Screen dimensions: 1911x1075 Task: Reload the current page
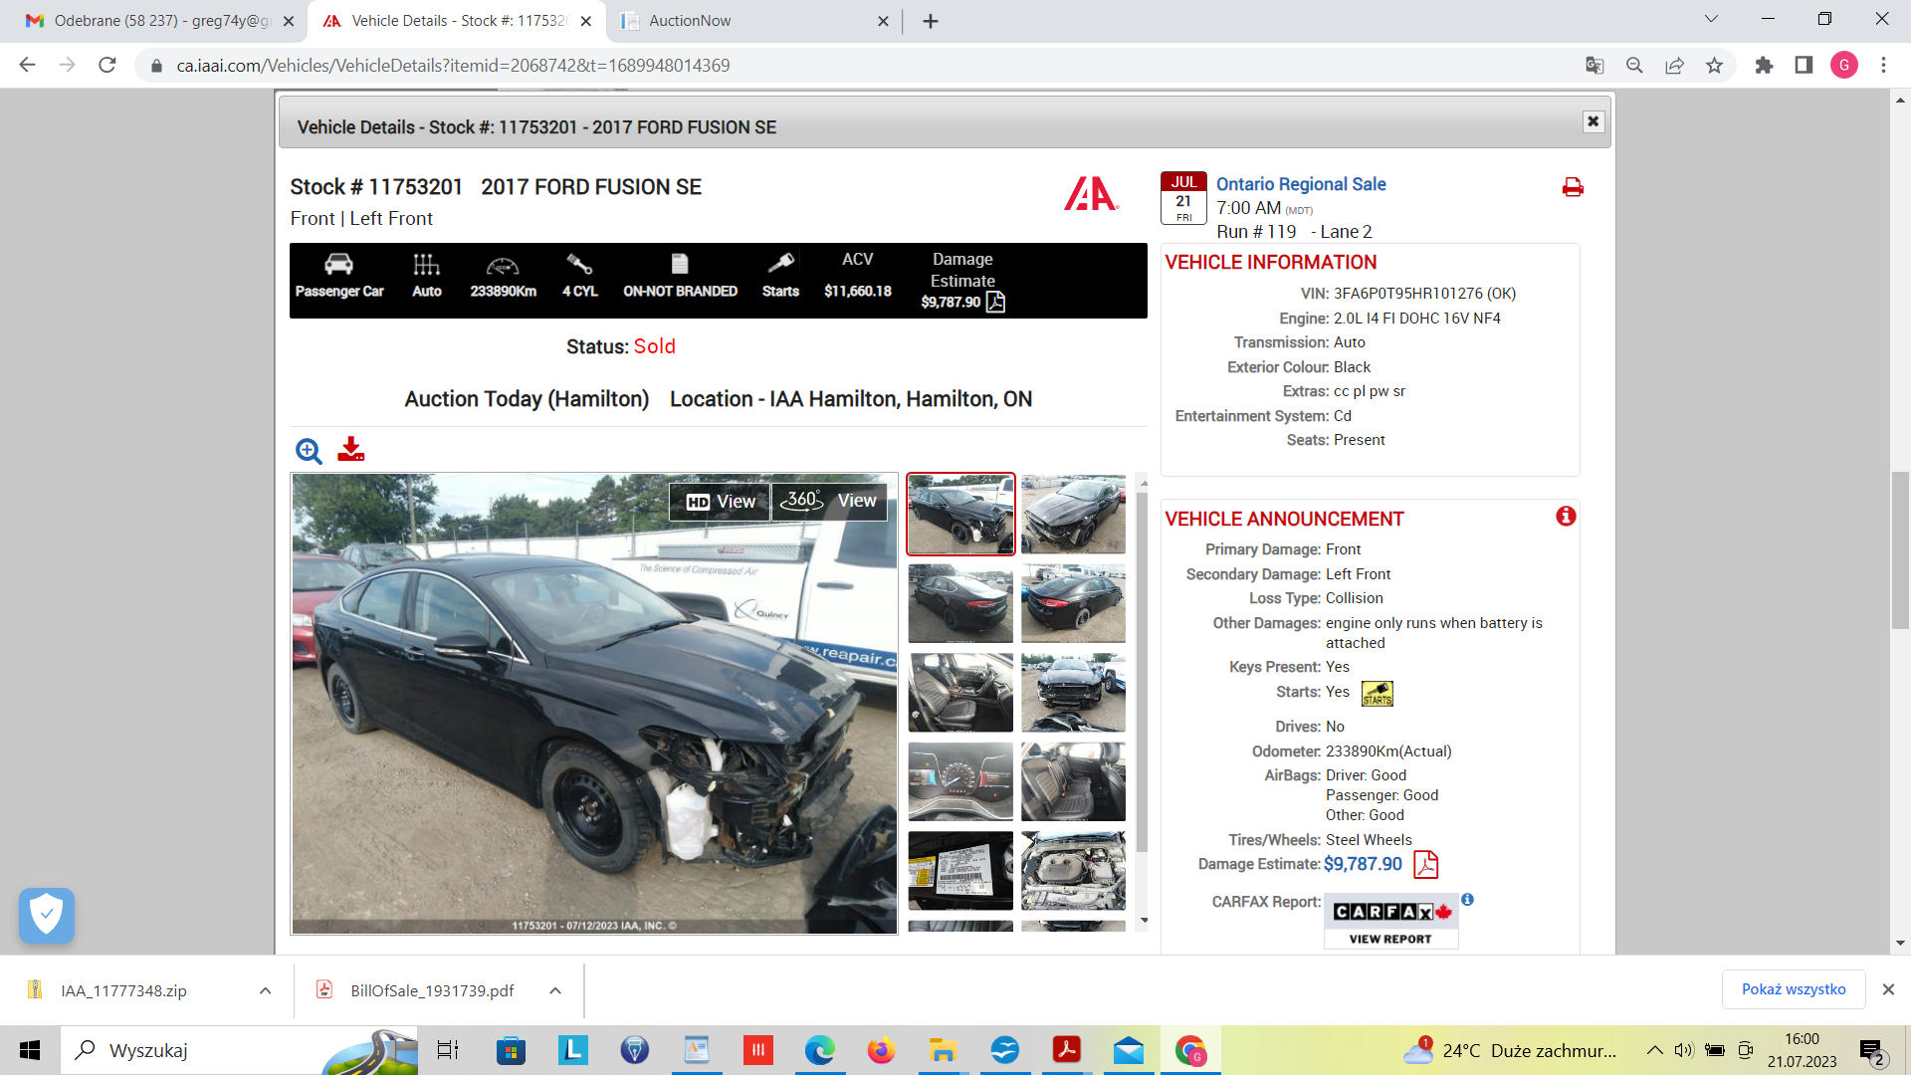click(107, 66)
